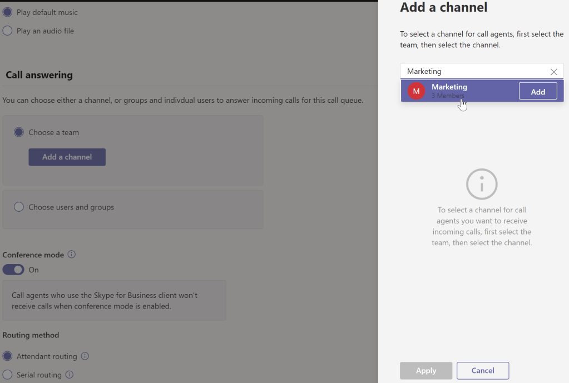The image size is (569, 383).
Task: Choose Attendant routing as the routing method
Action: 8,356
